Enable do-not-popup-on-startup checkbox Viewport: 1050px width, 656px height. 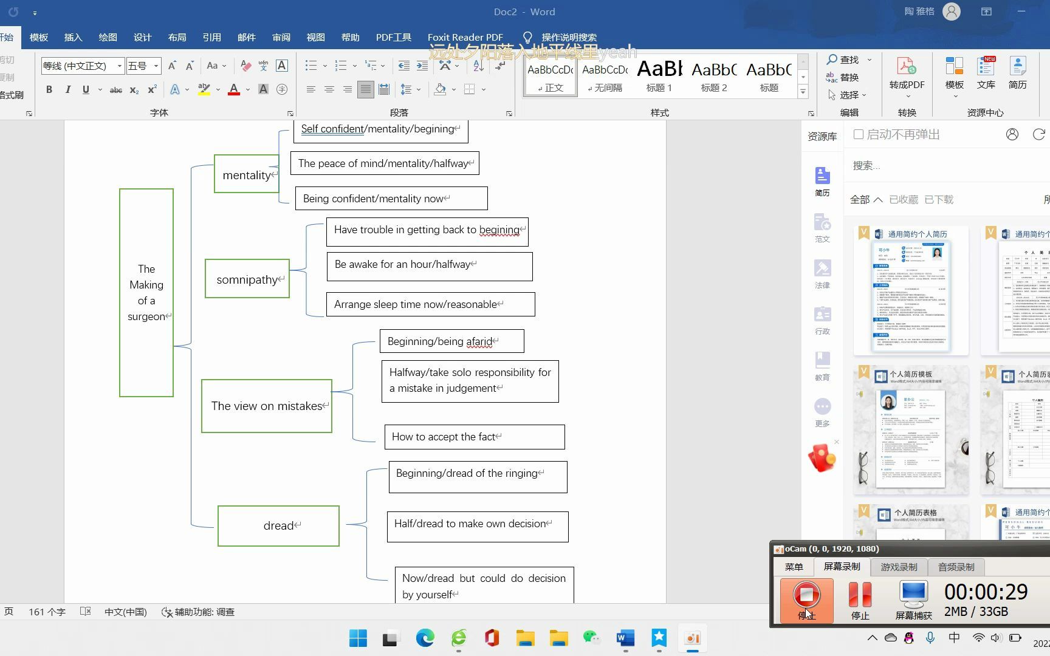tap(859, 134)
